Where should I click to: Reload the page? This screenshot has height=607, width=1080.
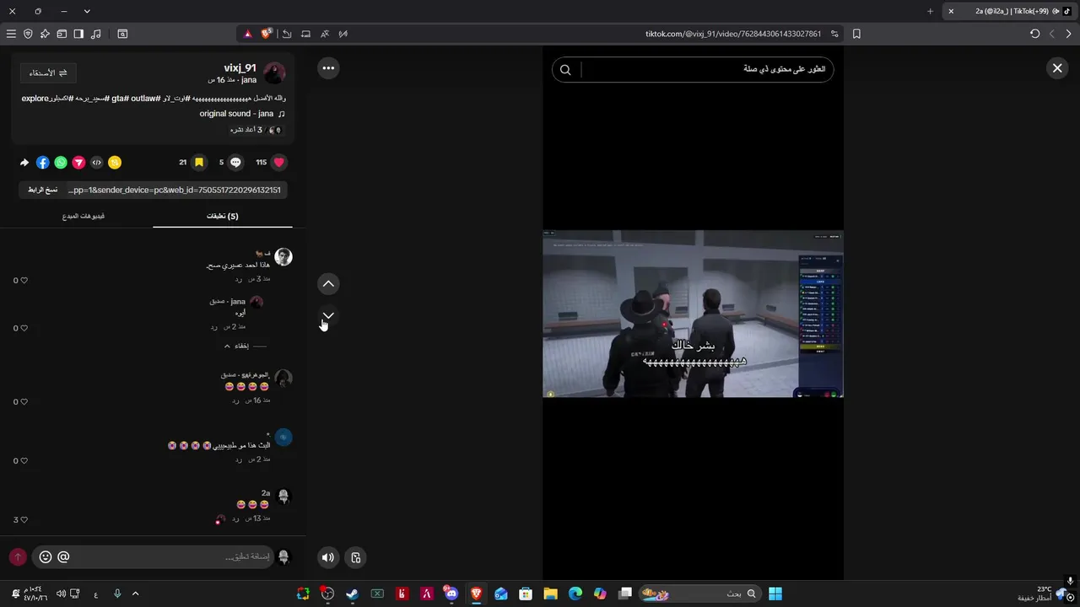pyautogui.click(x=1035, y=34)
